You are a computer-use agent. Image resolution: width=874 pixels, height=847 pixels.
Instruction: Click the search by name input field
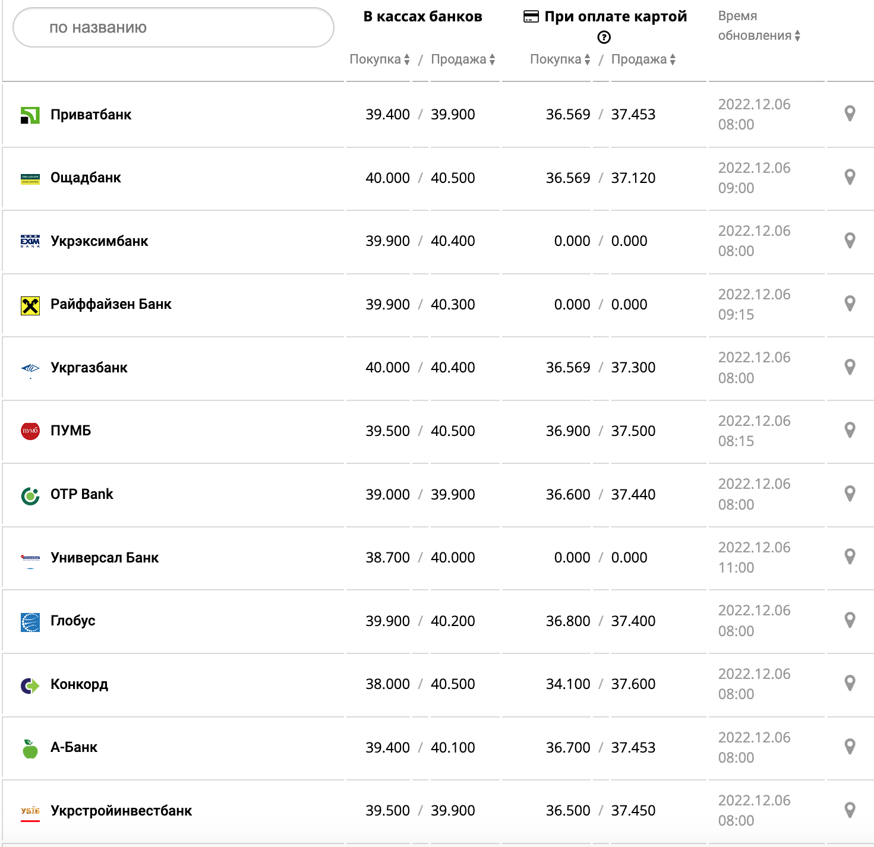click(x=173, y=27)
